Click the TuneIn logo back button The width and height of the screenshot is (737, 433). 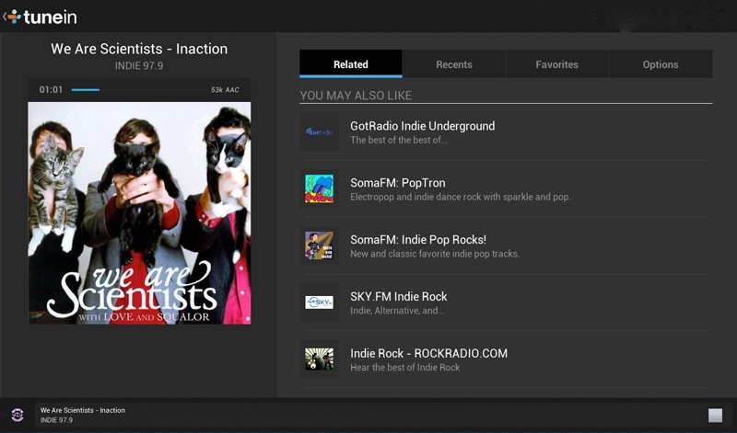click(40, 17)
